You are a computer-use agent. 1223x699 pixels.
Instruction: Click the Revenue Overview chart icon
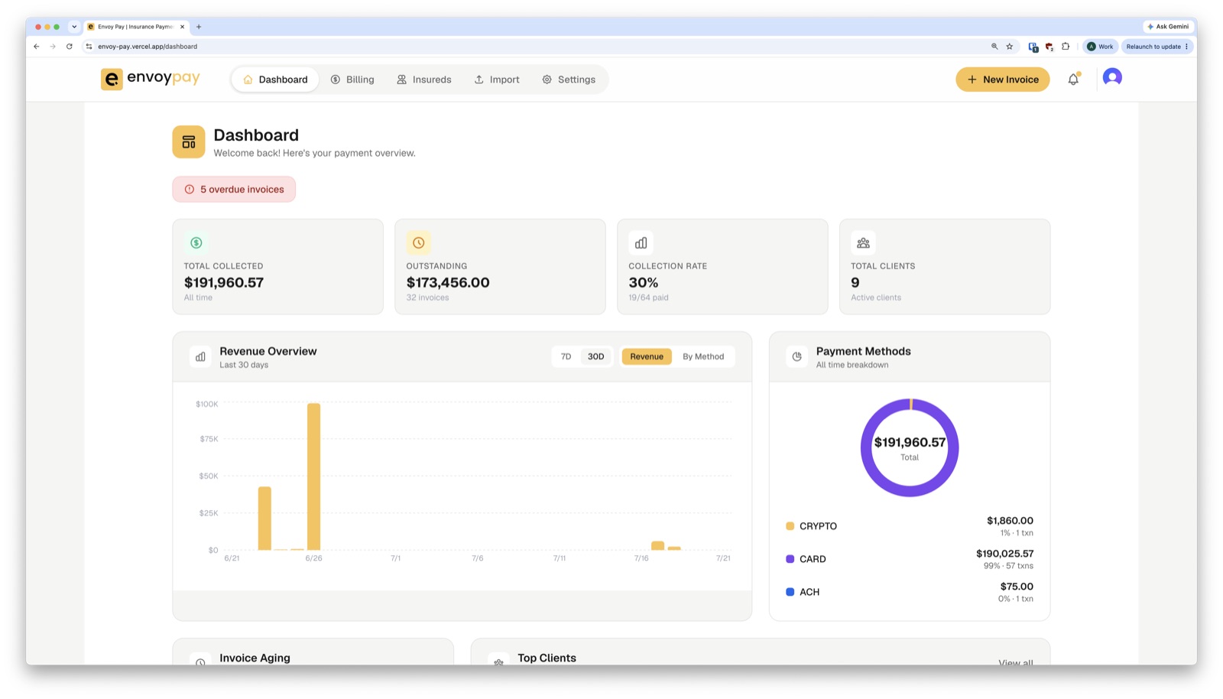200,356
